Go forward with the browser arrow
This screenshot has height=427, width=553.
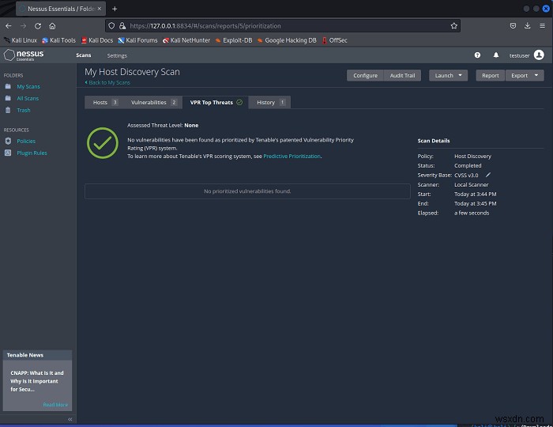click(x=23, y=26)
